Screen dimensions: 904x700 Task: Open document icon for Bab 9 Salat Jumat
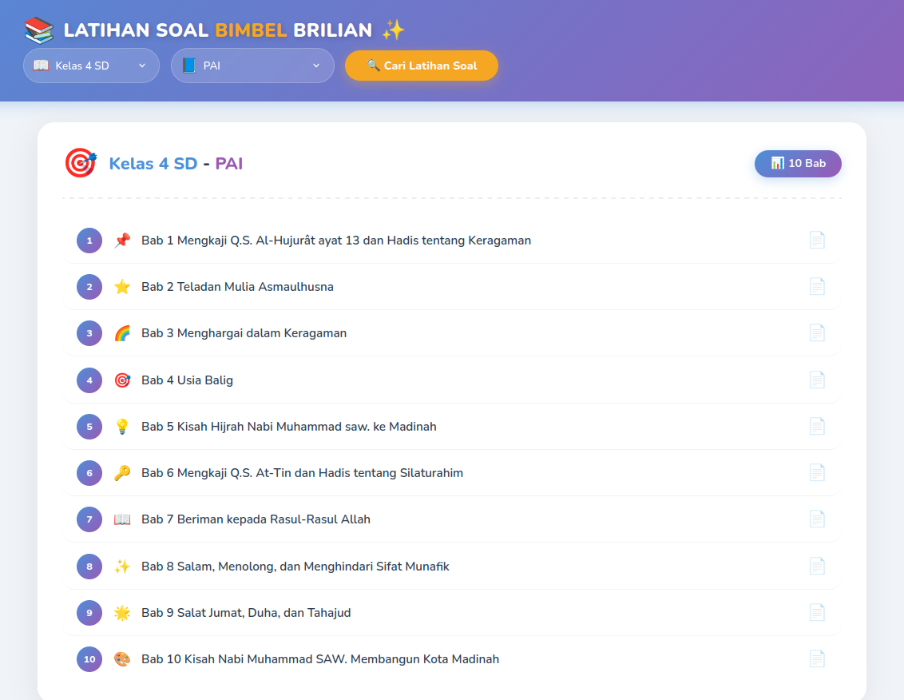(x=817, y=613)
